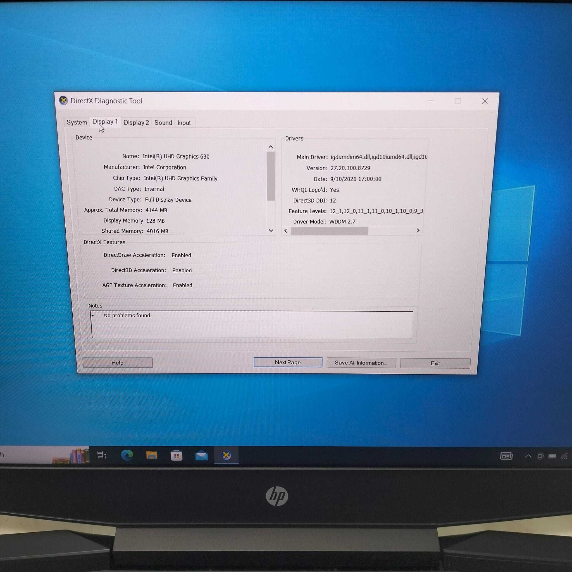Click the Drivers panel scroll-left arrow
The image size is (572, 572).
point(286,231)
